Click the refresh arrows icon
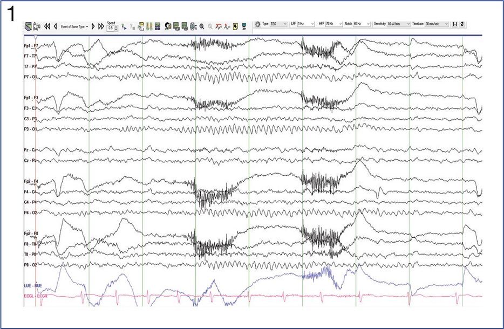 click(462, 24)
